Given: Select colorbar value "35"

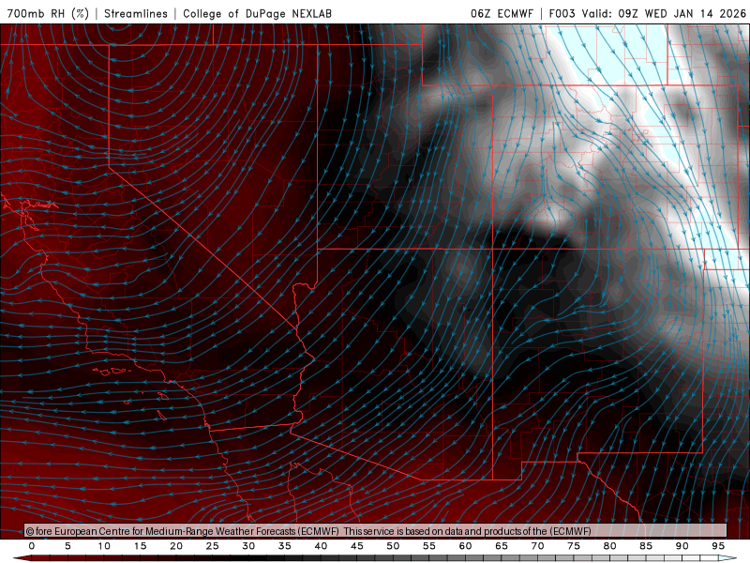Looking at the screenshot, I should (x=285, y=546).
